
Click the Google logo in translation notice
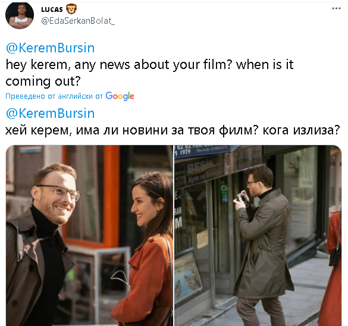pos(120,96)
